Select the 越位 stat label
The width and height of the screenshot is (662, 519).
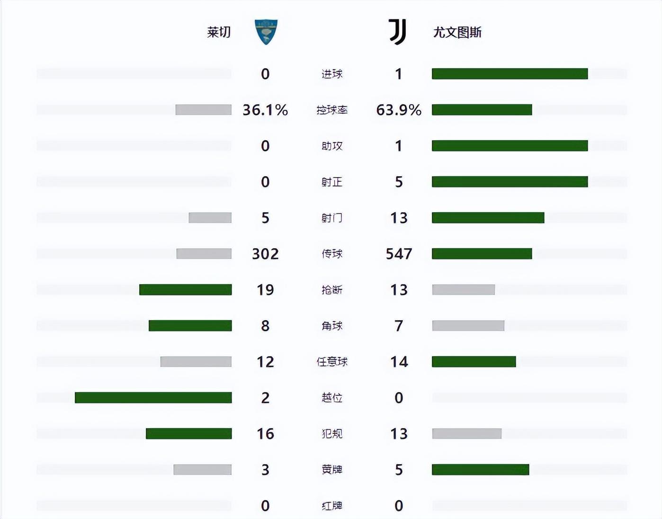tap(331, 398)
